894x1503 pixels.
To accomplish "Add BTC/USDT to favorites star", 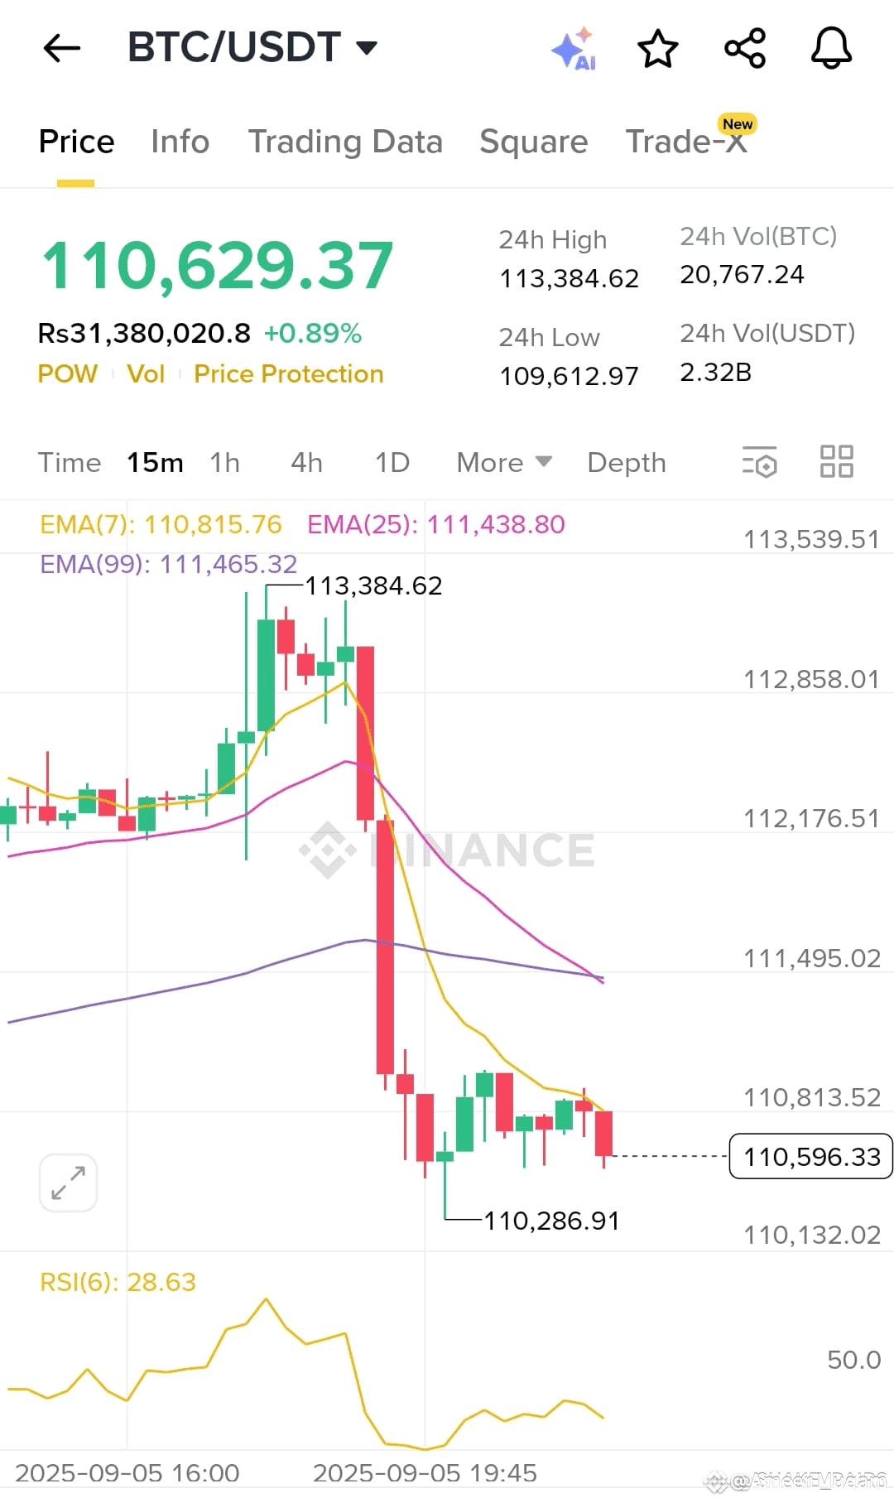I will pos(658,49).
